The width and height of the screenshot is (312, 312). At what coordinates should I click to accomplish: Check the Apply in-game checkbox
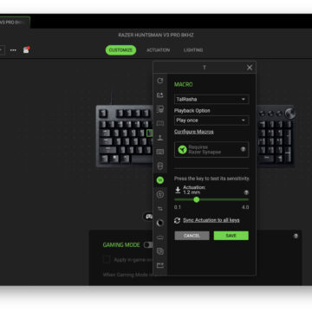pos(107,260)
